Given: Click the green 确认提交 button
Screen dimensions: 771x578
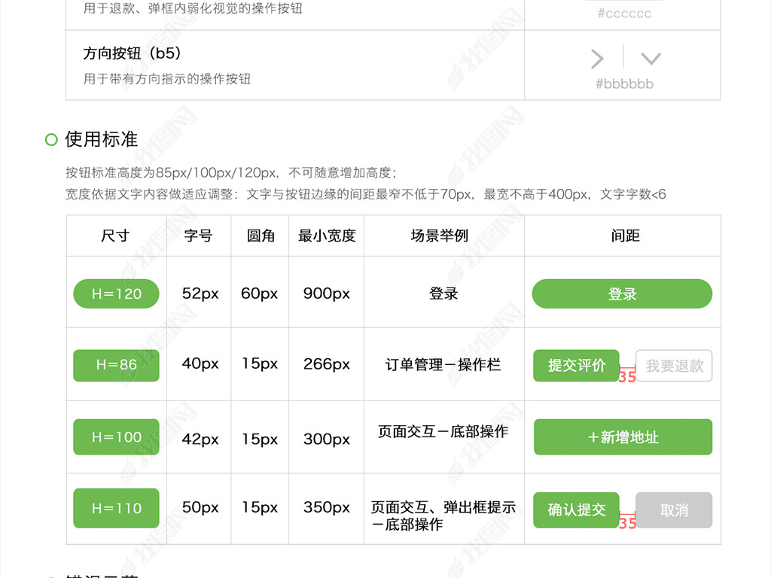Looking at the screenshot, I should [576, 510].
